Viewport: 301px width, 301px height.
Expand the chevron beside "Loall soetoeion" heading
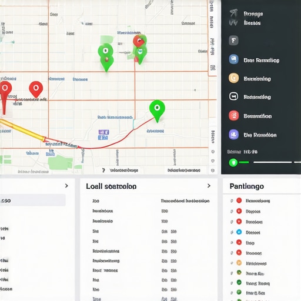pyautogui.click(x=209, y=186)
